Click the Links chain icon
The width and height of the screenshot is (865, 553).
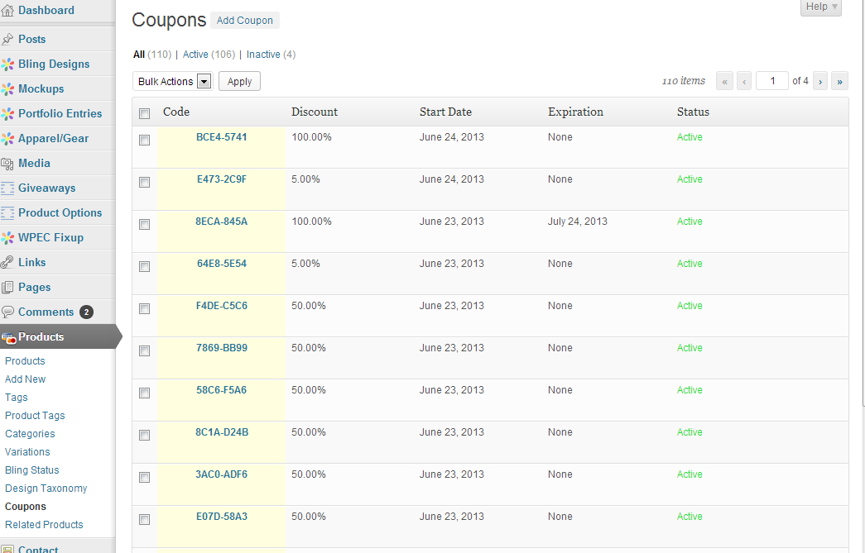(x=8, y=262)
